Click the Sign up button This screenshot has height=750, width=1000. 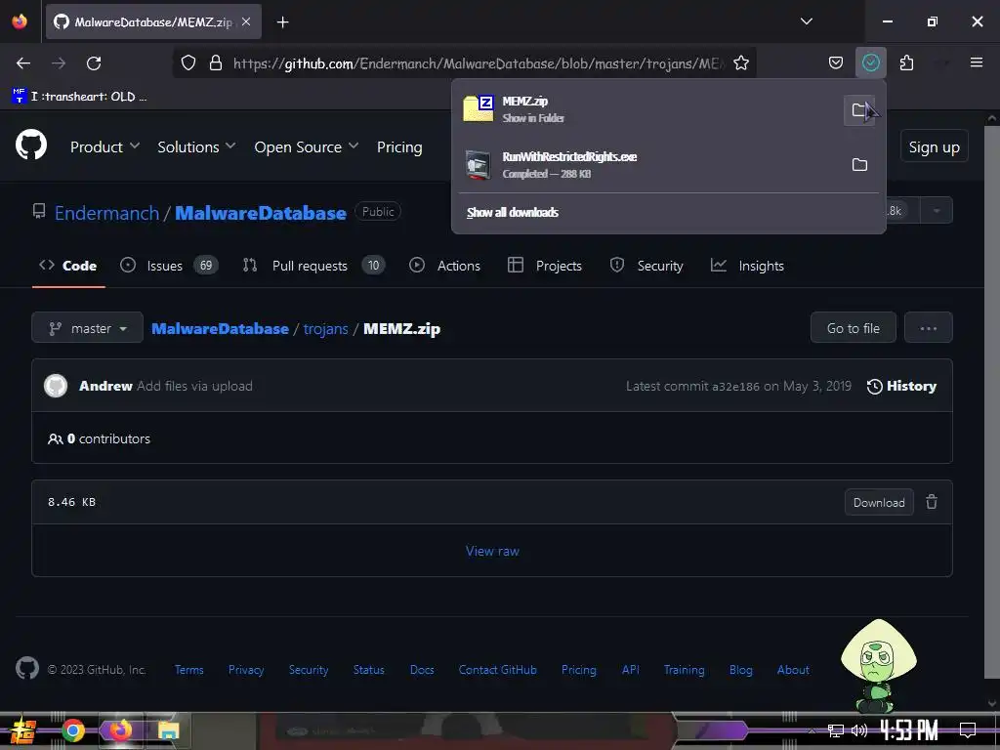934,146
